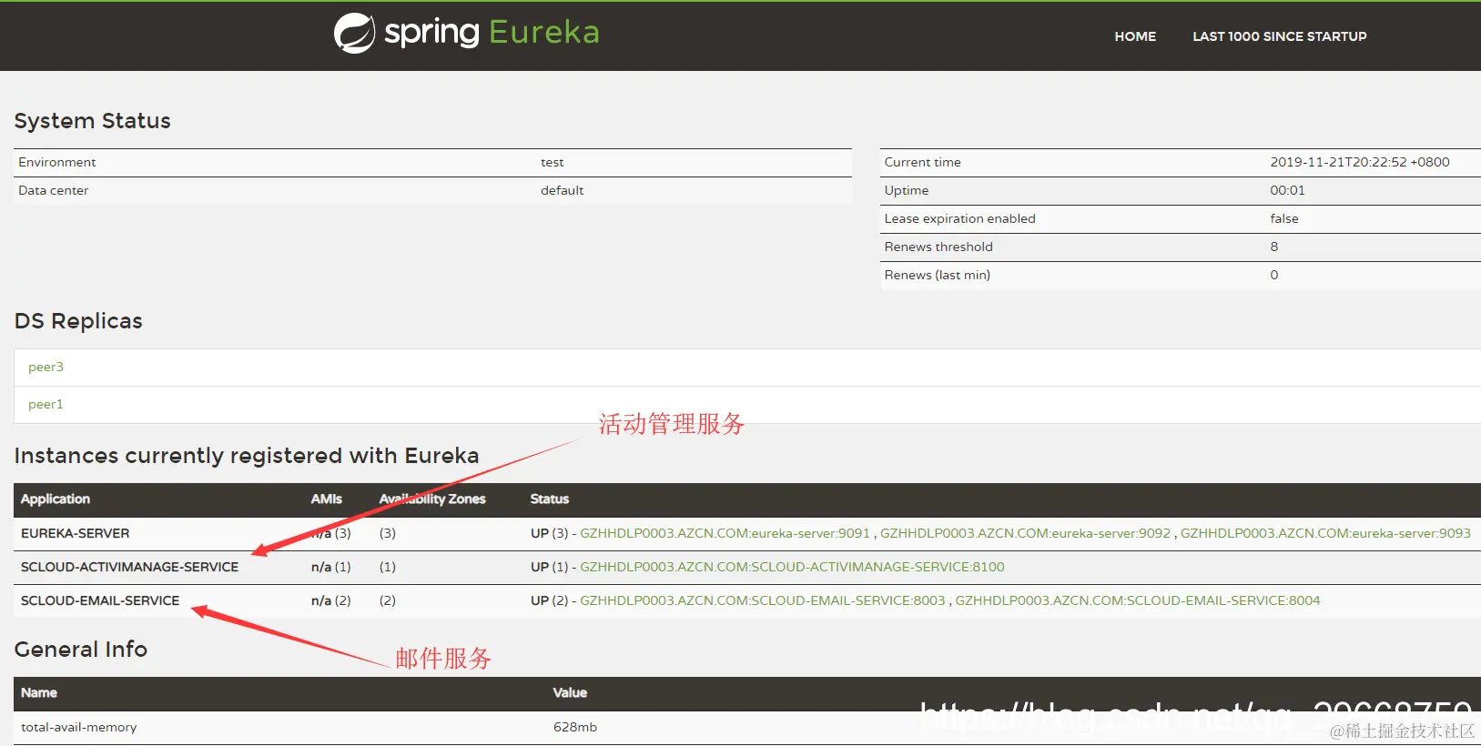The width and height of the screenshot is (1481, 746).
Task: Click UP (2) status for SCLOUD-EMAIL-SERVICE
Action: pyautogui.click(x=549, y=600)
